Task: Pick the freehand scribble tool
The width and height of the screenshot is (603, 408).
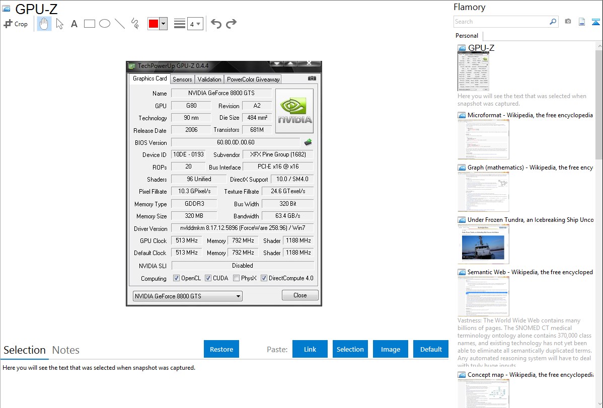Action: tap(135, 24)
